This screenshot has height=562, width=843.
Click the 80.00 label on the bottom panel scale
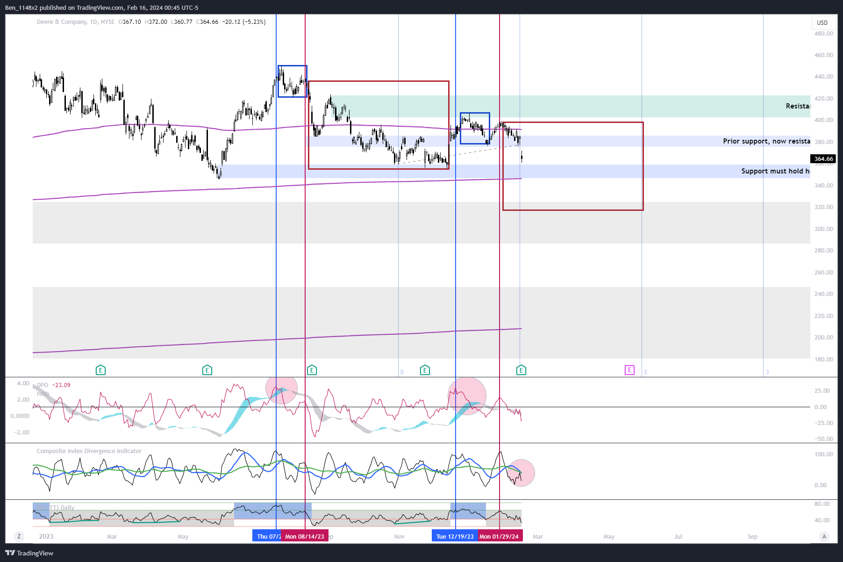(x=822, y=504)
